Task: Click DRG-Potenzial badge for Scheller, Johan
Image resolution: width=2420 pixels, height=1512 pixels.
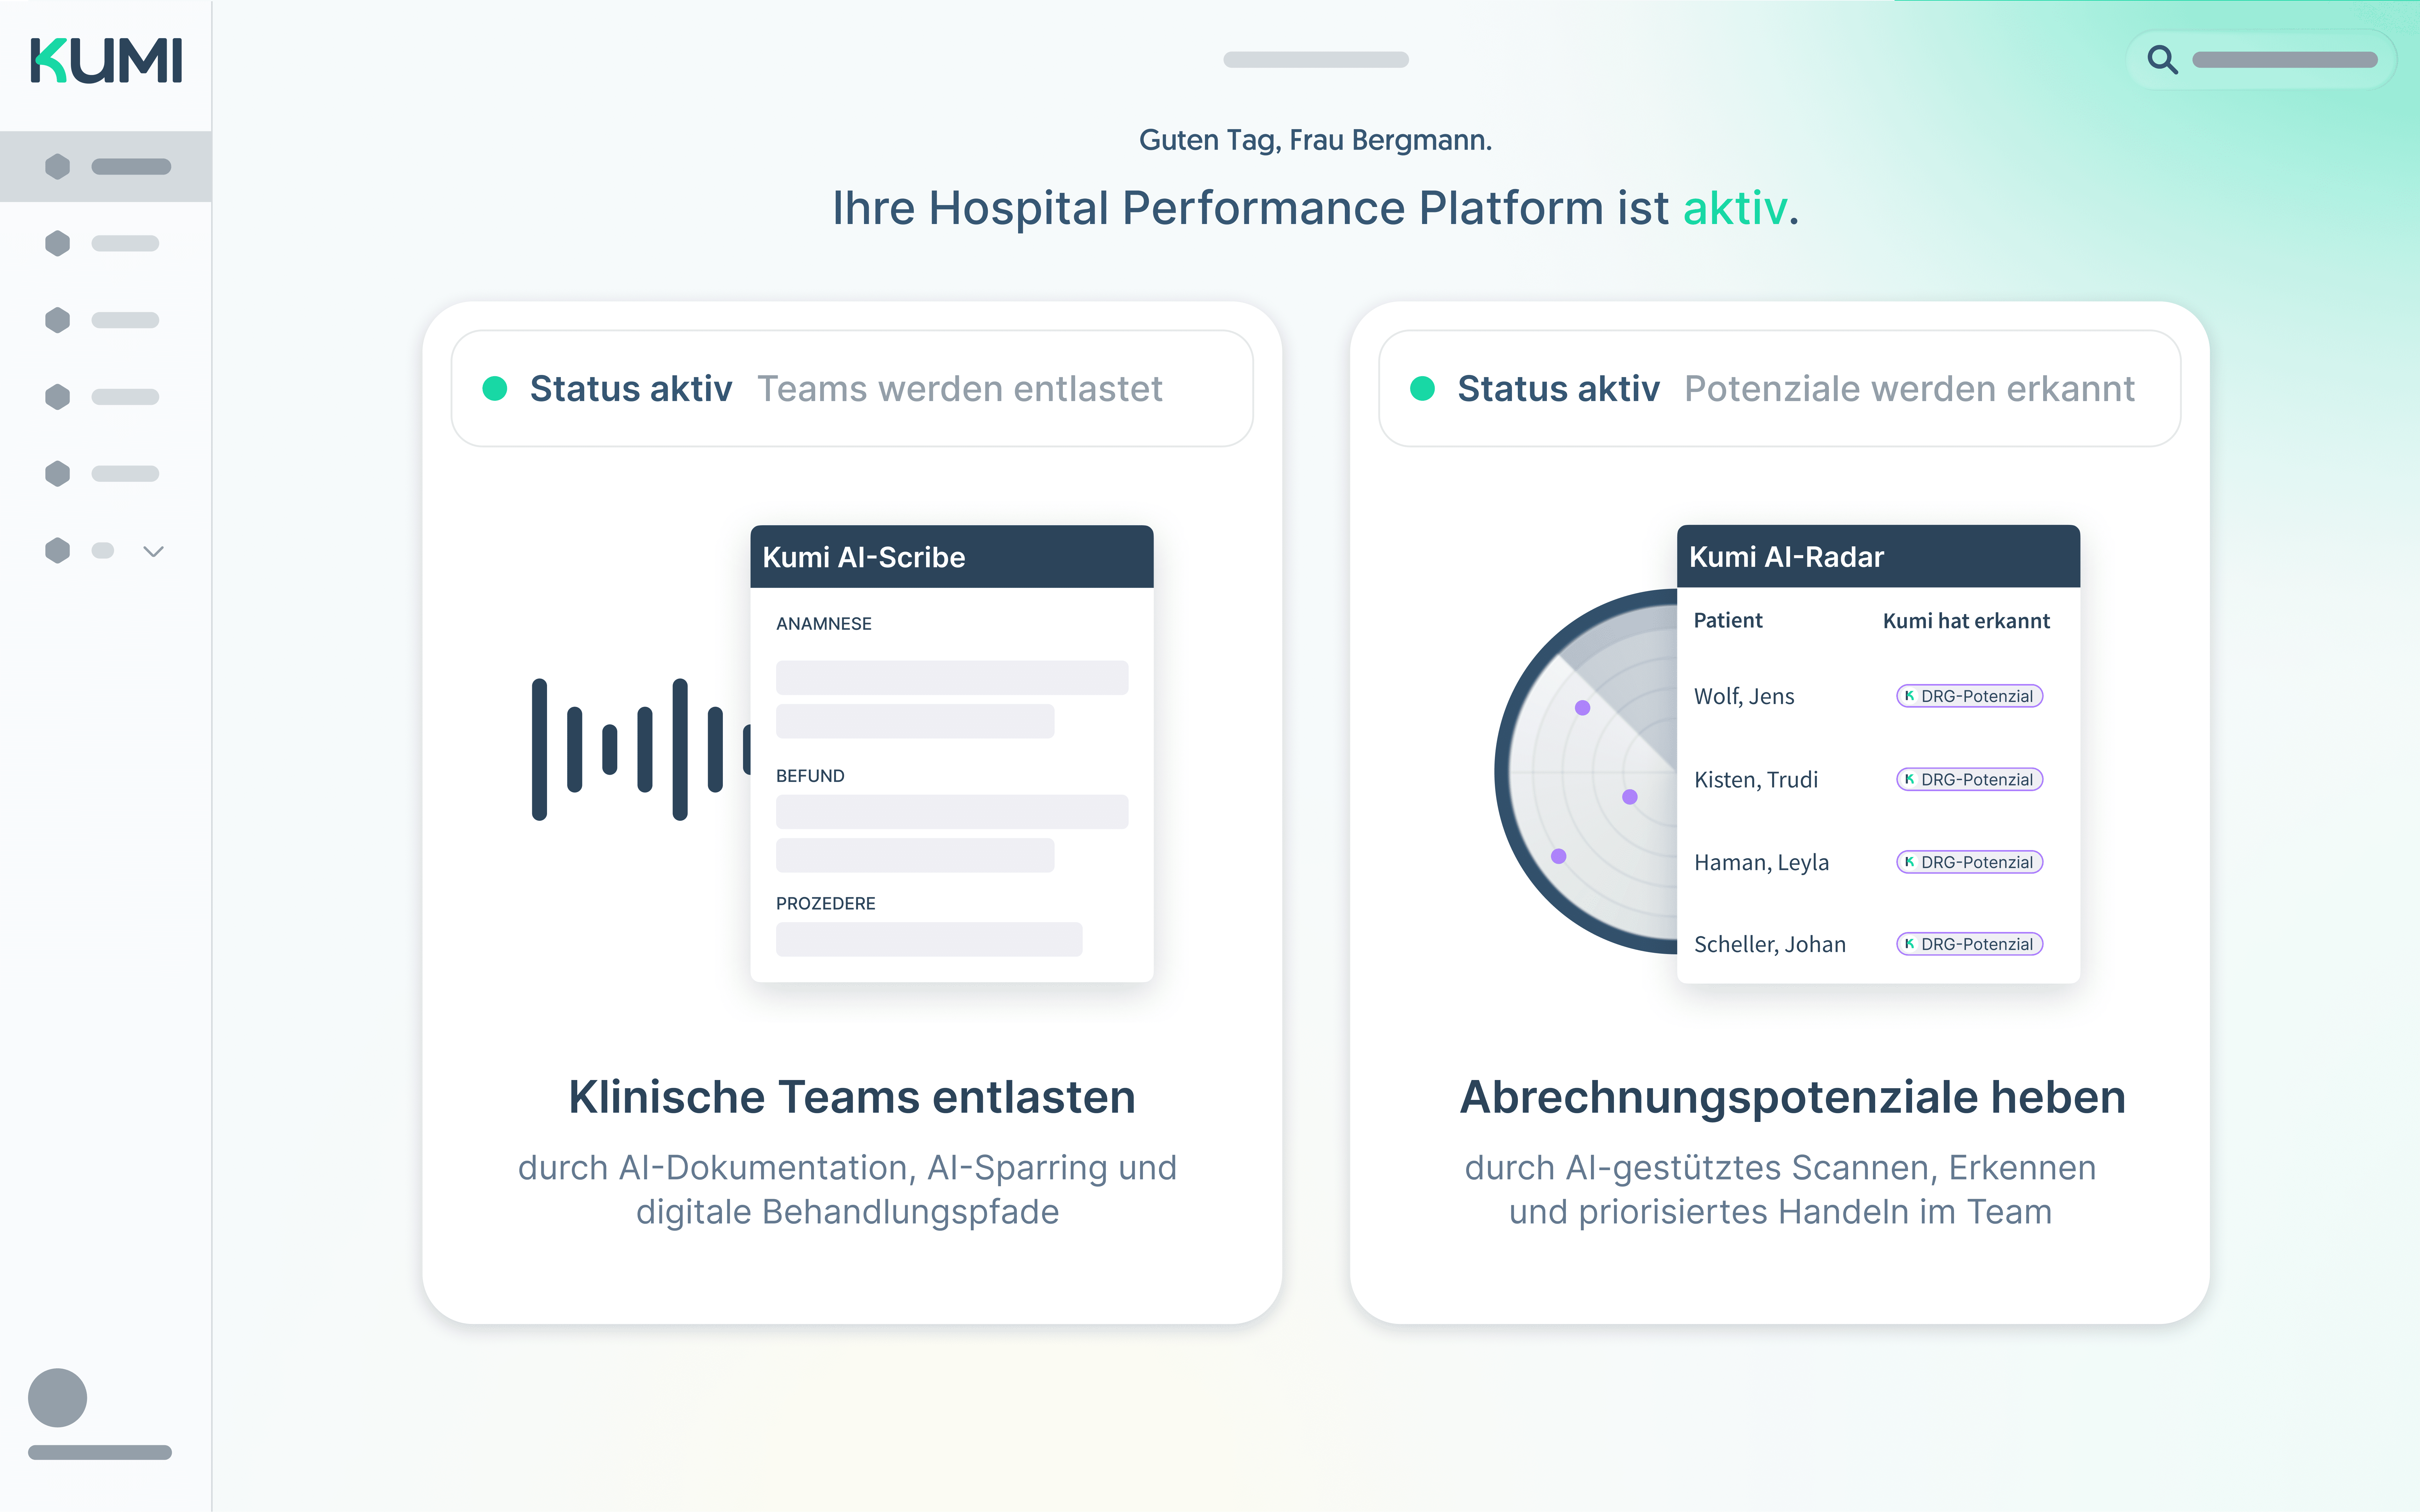Action: coord(1969,944)
